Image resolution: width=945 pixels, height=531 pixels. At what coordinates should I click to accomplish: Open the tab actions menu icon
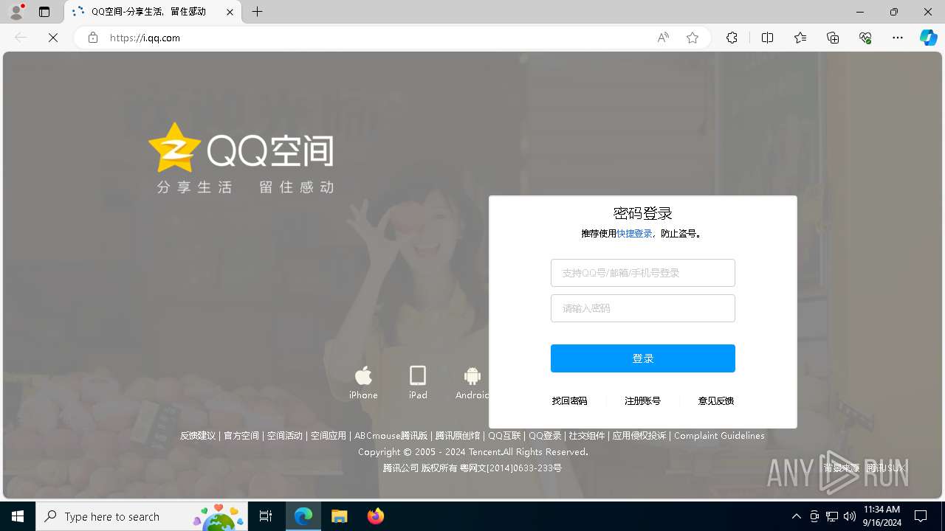[44, 12]
